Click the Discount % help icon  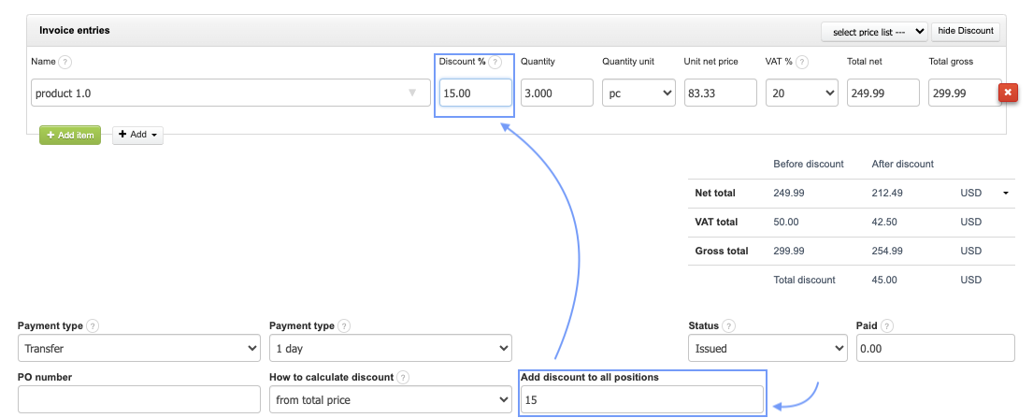pyautogui.click(x=495, y=63)
